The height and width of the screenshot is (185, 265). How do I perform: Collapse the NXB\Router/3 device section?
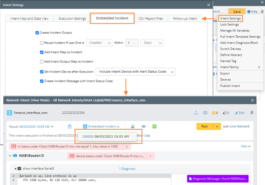10,155
